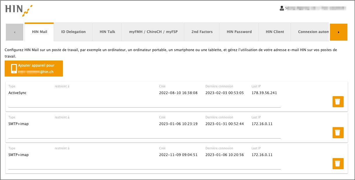Click the ActiveSync type text

pos(17,93)
